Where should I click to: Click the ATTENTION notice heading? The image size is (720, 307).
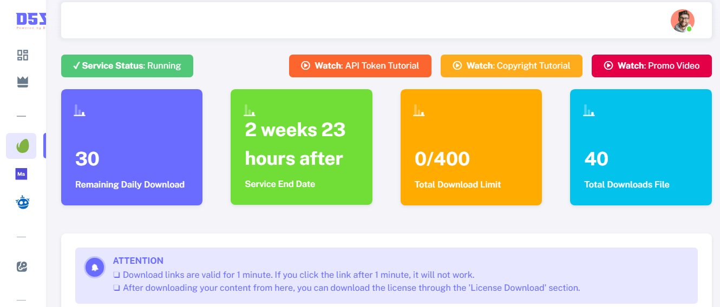point(138,261)
